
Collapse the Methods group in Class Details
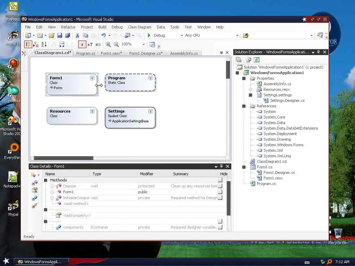pyautogui.click(x=45, y=180)
